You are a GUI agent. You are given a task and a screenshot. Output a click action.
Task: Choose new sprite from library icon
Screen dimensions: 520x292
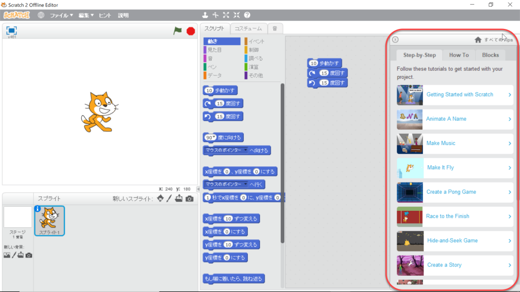[x=160, y=198]
